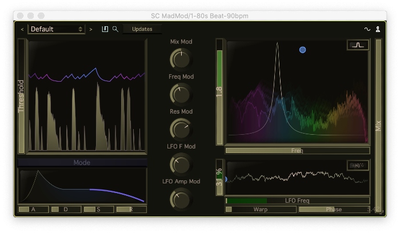The image size is (400, 233).
Task: Click the Mode selector bar
Action: 82,162
